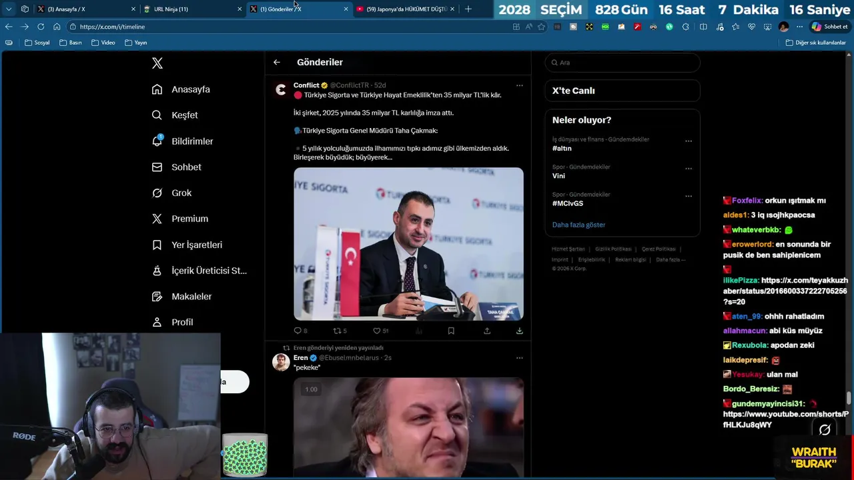Open Yer İşaretleri bookmarks
The image size is (854, 480).
click(187, 245)
